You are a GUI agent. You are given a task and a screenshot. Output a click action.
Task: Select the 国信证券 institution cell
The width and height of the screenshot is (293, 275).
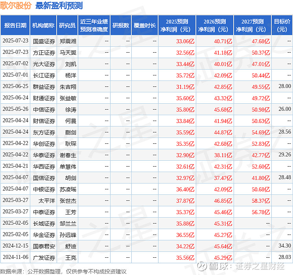tap(44, 178)
